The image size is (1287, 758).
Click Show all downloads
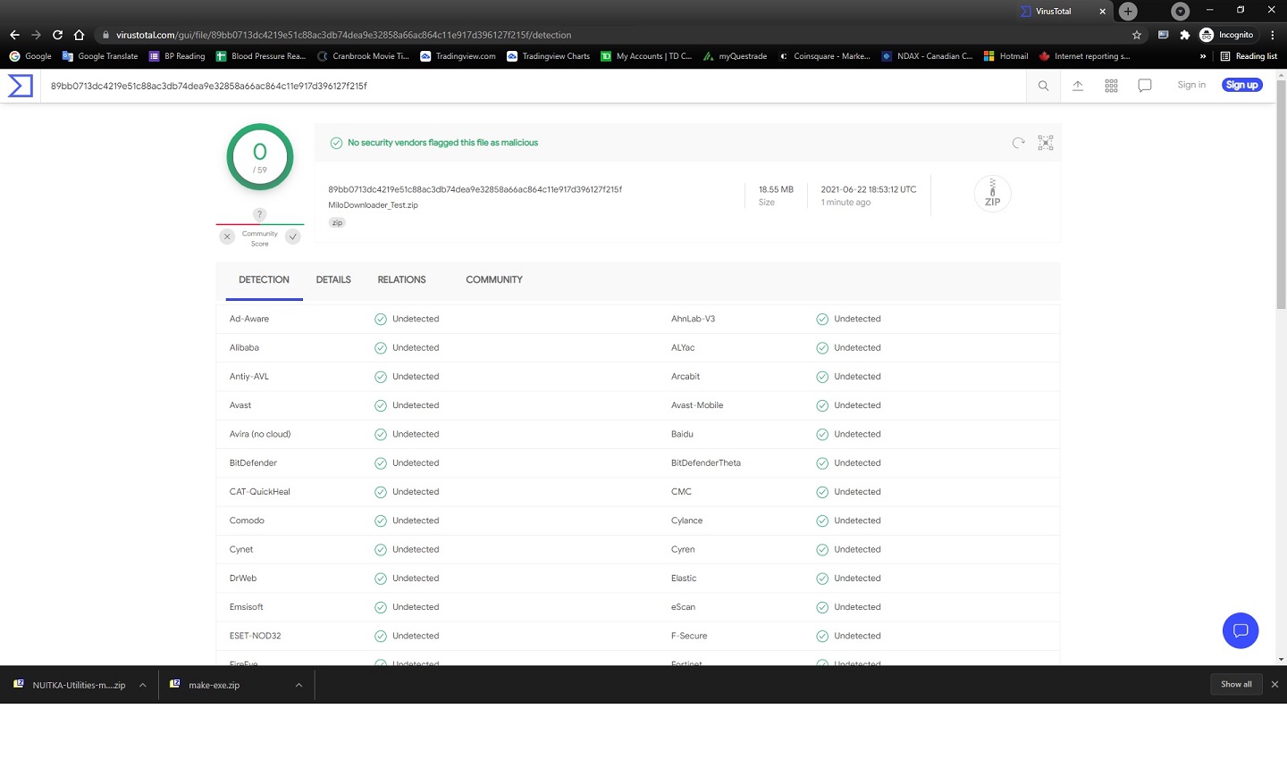(x=1236, y=684)
